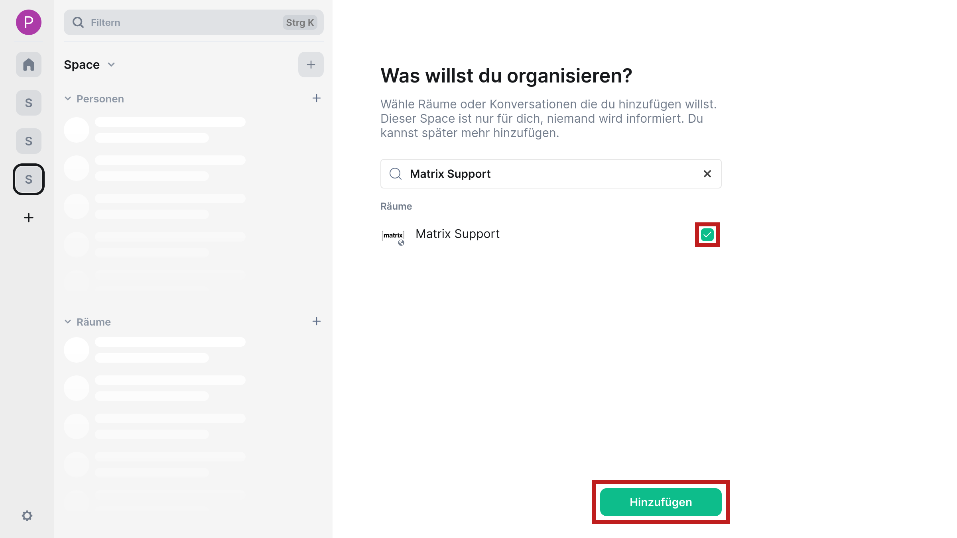Expand the Personen section
957x538 pixels.
pyautogui.click(x=68, y=98)
